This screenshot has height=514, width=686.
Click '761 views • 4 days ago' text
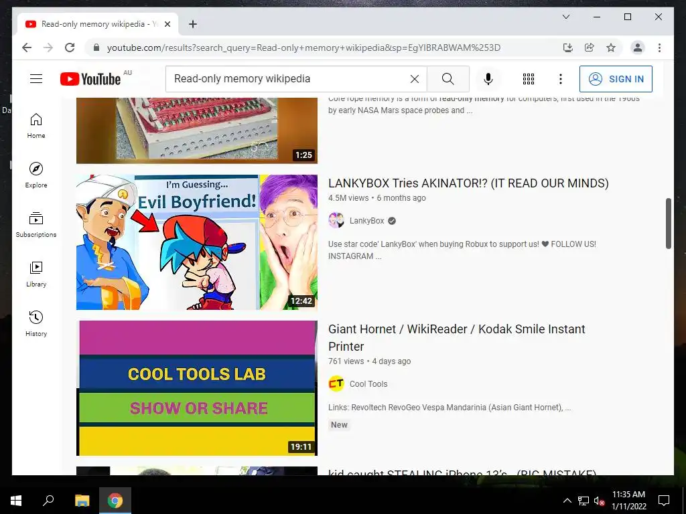(x=369, y=361)
